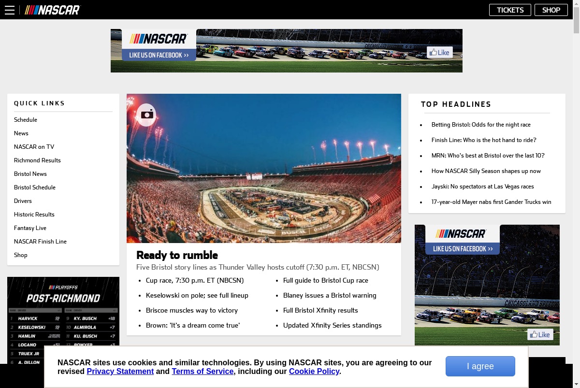Screen dimensions: 580x388
Task: Open Brown 'It's a dream come true'
Action: tap(193, 325)
